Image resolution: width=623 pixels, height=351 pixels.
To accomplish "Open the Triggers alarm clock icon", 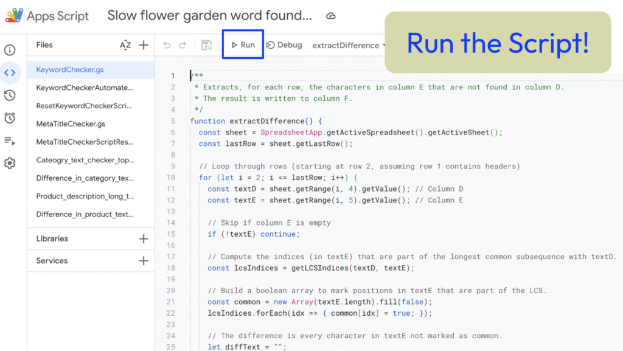I will (10, 118).
